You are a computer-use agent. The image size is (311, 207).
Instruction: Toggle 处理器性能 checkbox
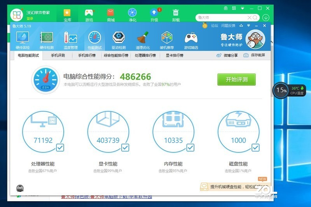click(60, 148)
